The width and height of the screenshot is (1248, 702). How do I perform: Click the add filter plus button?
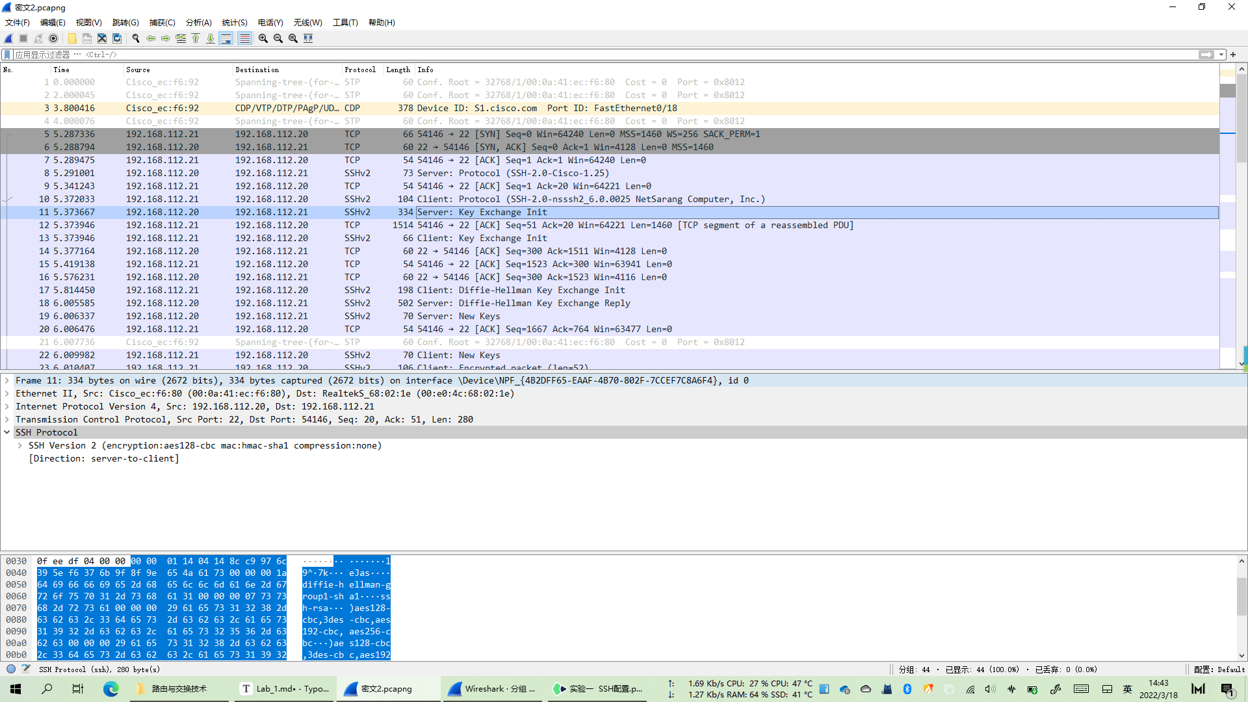(1233, 55)
